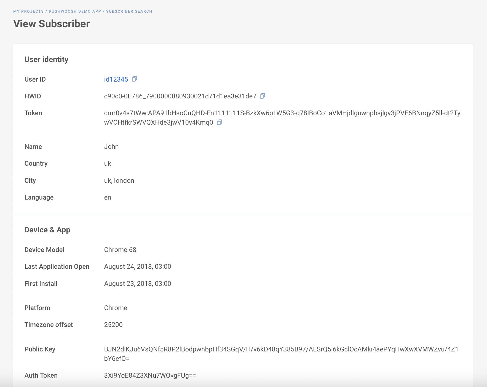This screenshot has width=487, height=387.
Task: Open user id12345 profile link
Action: pyautogui.click(x=116, y=79)
